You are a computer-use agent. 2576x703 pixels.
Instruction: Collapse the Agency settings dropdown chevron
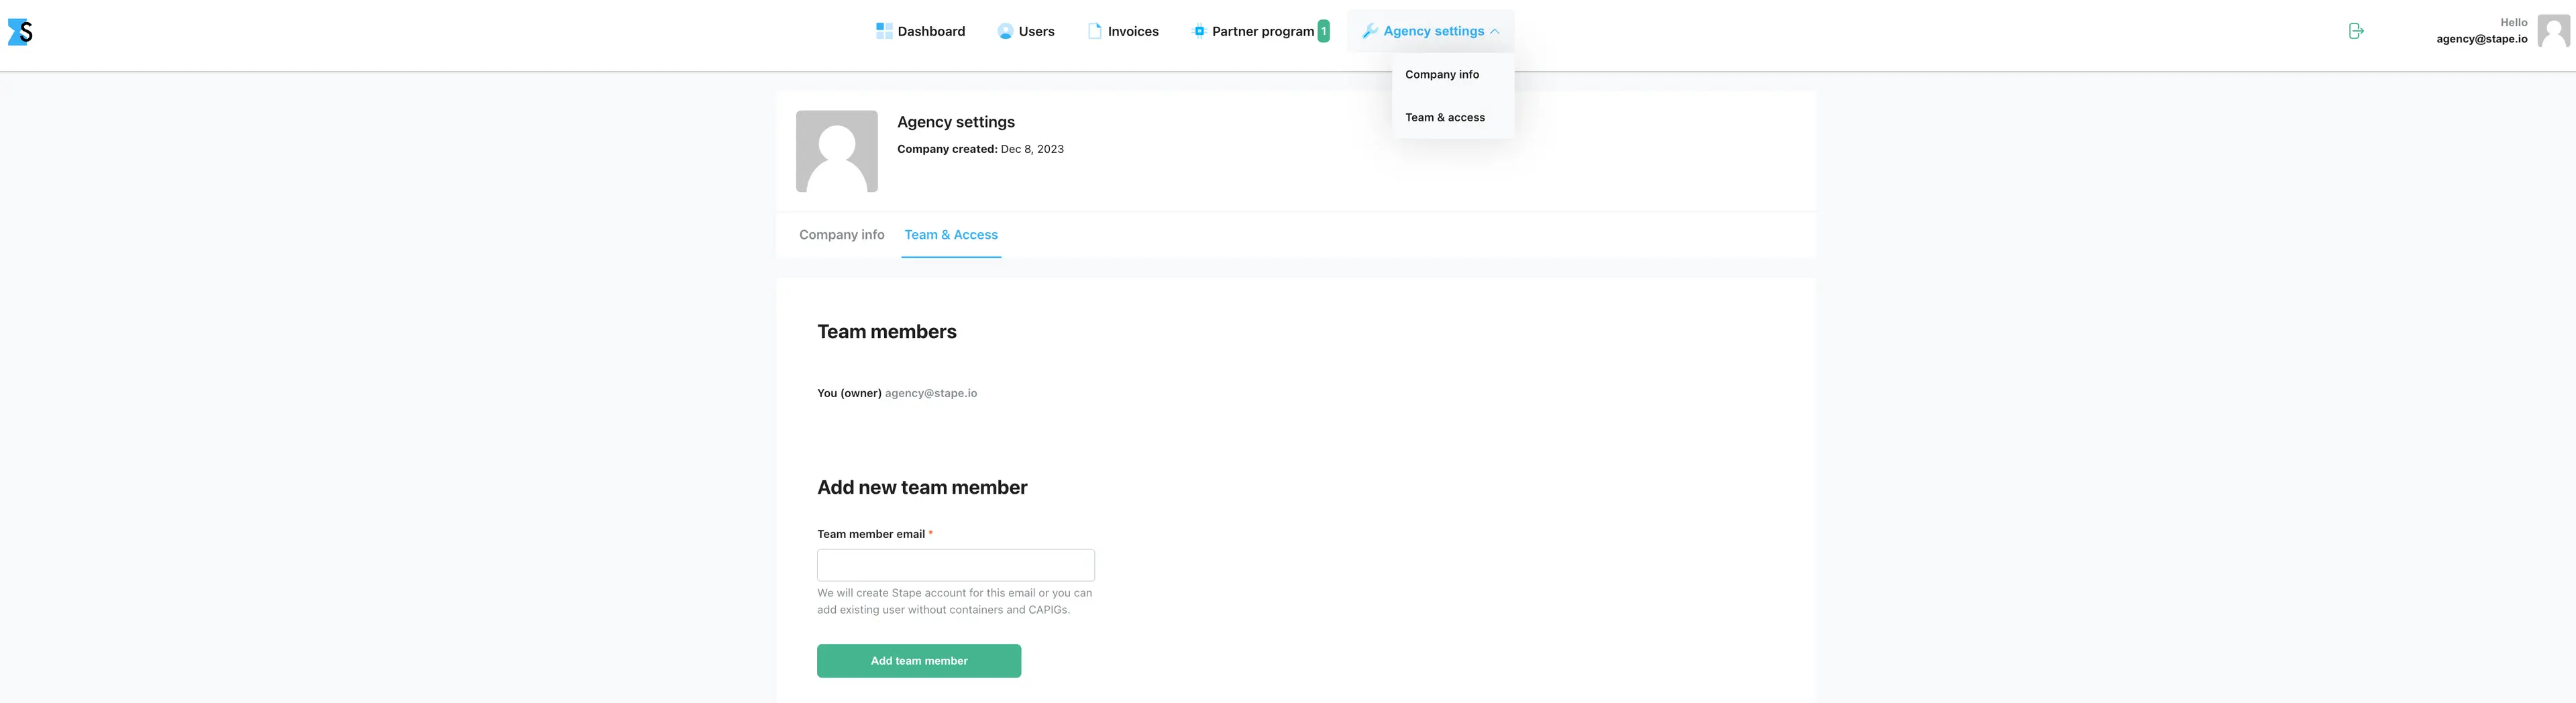[1495, 31]
